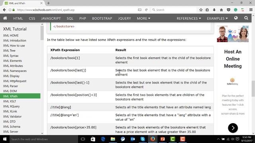Click sidebar scrollbar down arrow

[42, 133]
